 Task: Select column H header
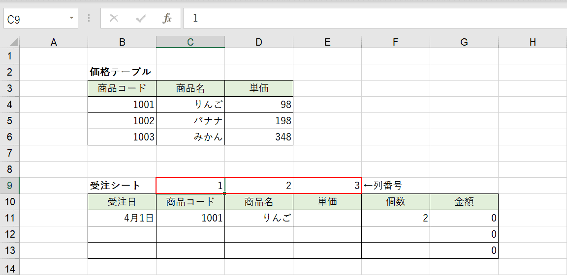tap(532, 43)
